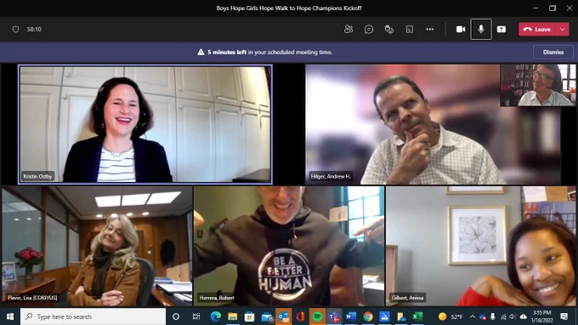This screenshot has height=325, width=578.
Task: Select Gilbert, Anissa video tile
Action: tap(481, 246)
